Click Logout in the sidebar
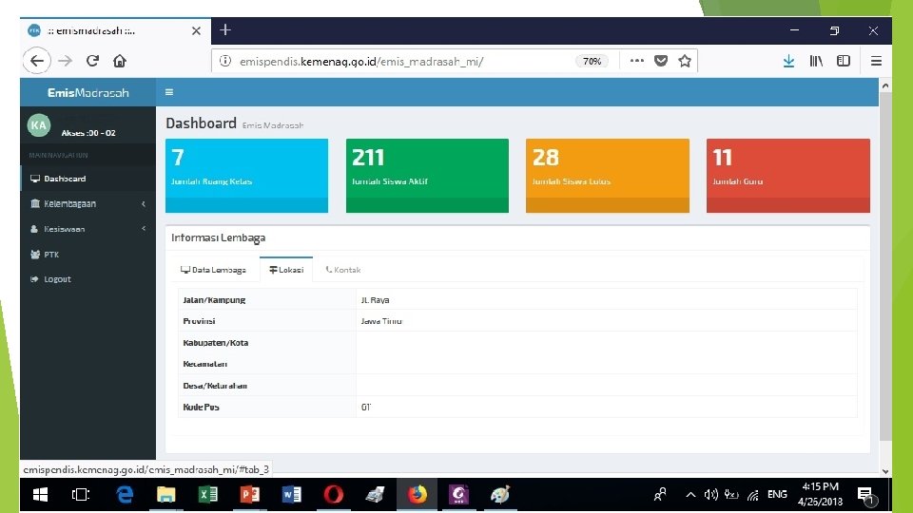This screenshot has height=513, width=913. pos(87,279)
